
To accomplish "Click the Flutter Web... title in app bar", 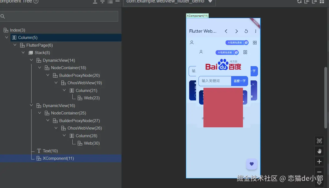I will pyautogui.click(x=203, y=31).
